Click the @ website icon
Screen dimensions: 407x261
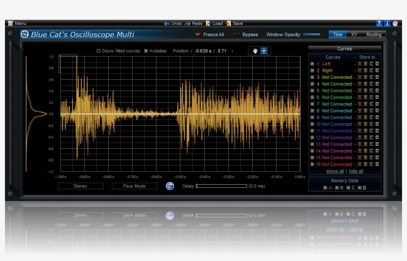coord(395,24)
